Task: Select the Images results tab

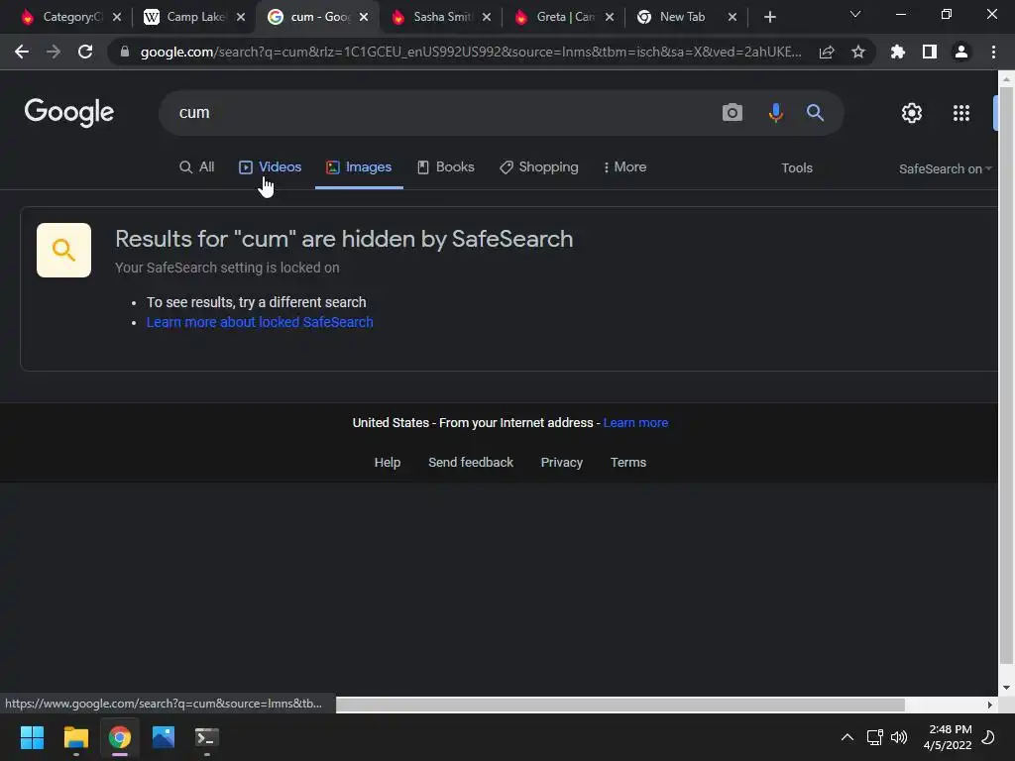Action: click(359, 166)
